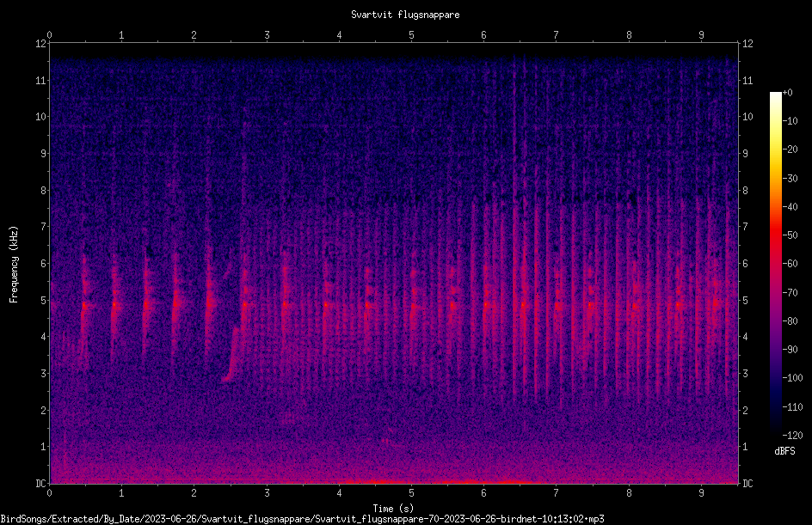Click the file path ending in 10:13:02.mp3
Viewport: 812px width, 525px height.
tap(303, 519)
